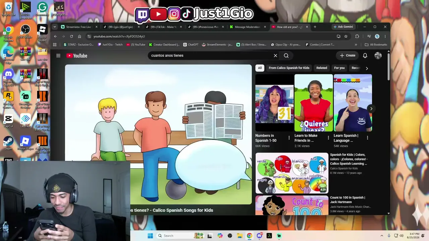Open Ask Gemini in Chrome

click(343, 27)
